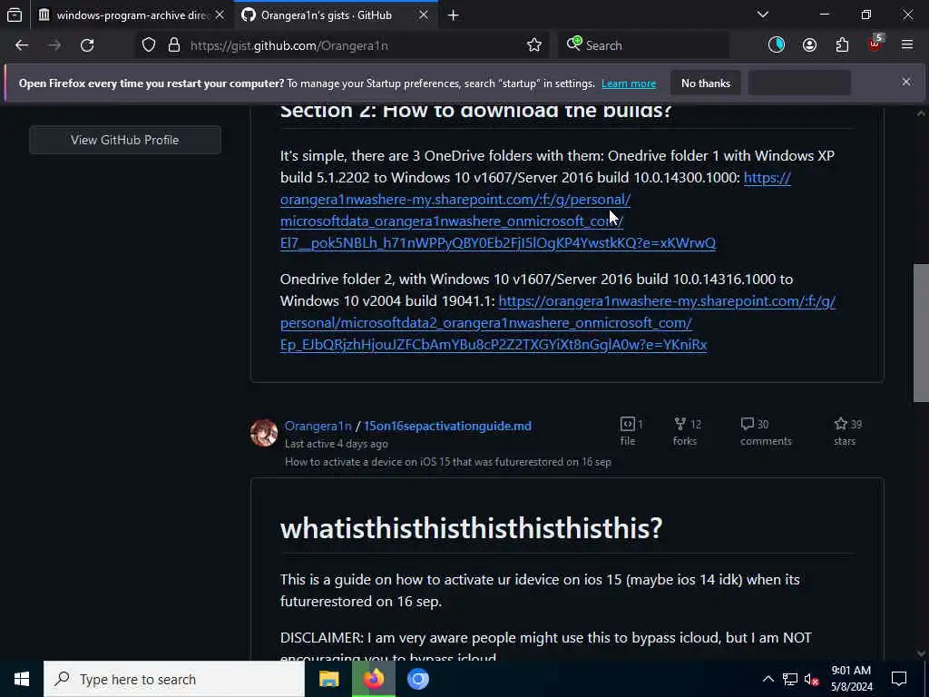View the 39 stars link
929x697 pixels.
pos(847,431)
